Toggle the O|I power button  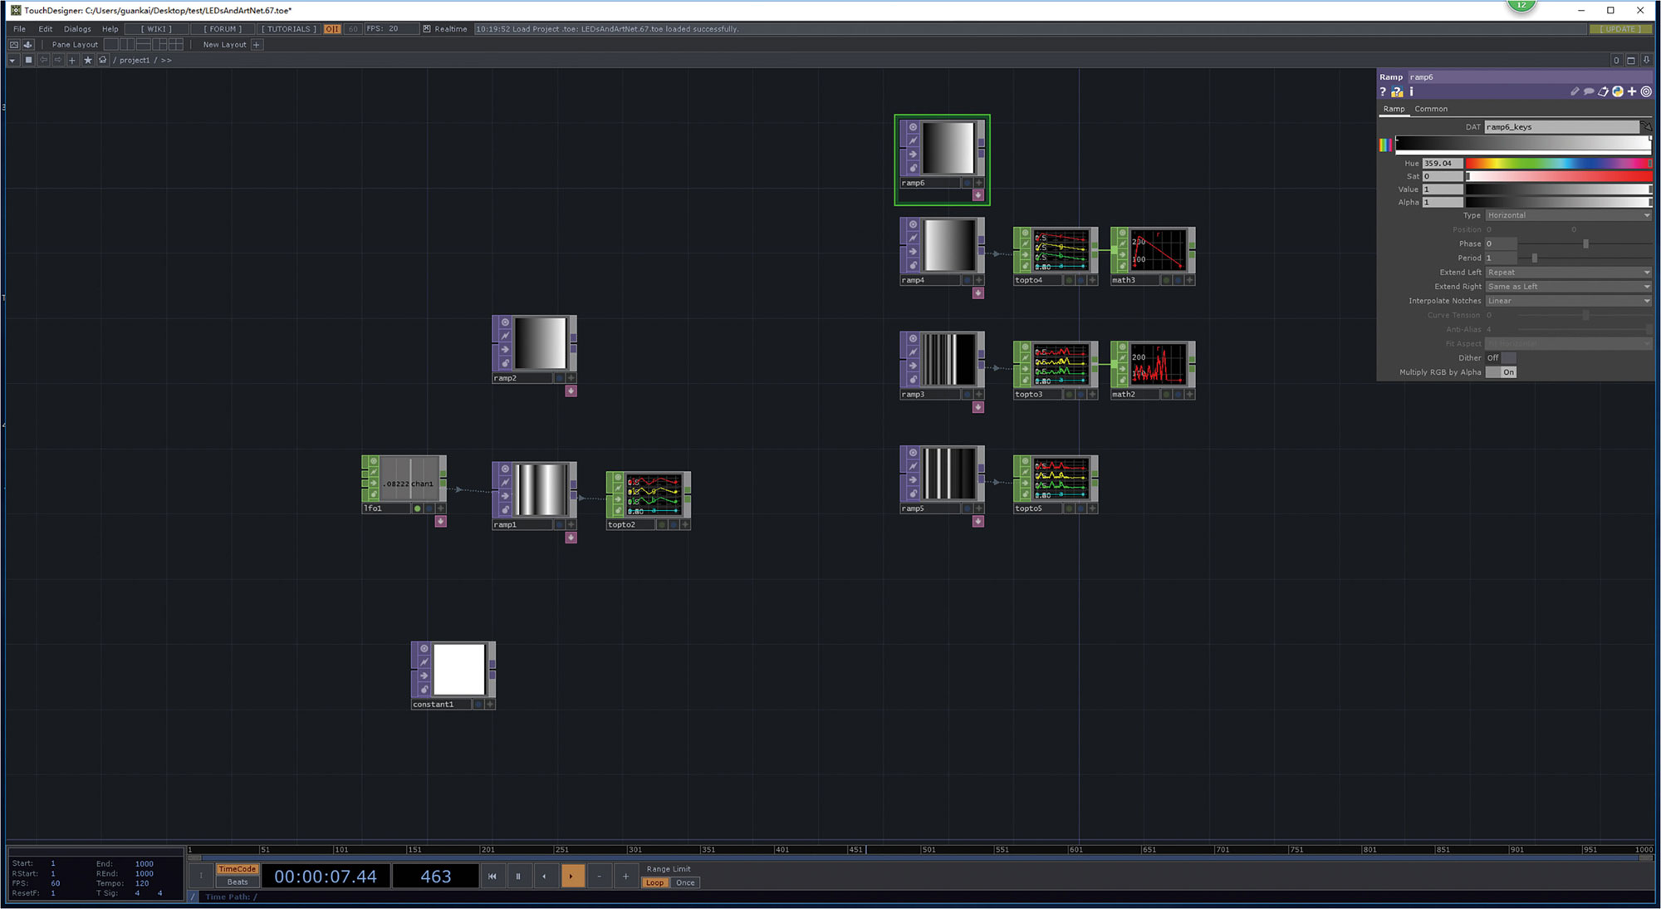[x=332, y=29]
